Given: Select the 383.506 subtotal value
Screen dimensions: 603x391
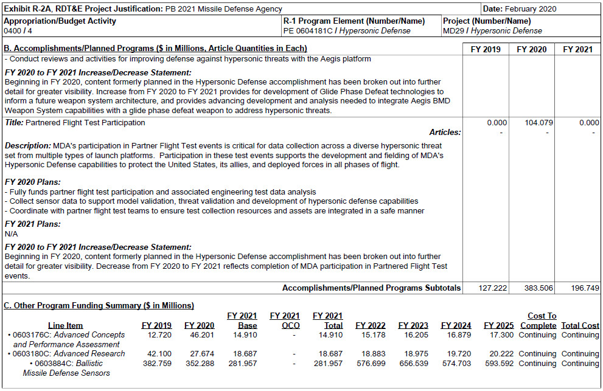Looking at the screenshot, I should (538, 288).
